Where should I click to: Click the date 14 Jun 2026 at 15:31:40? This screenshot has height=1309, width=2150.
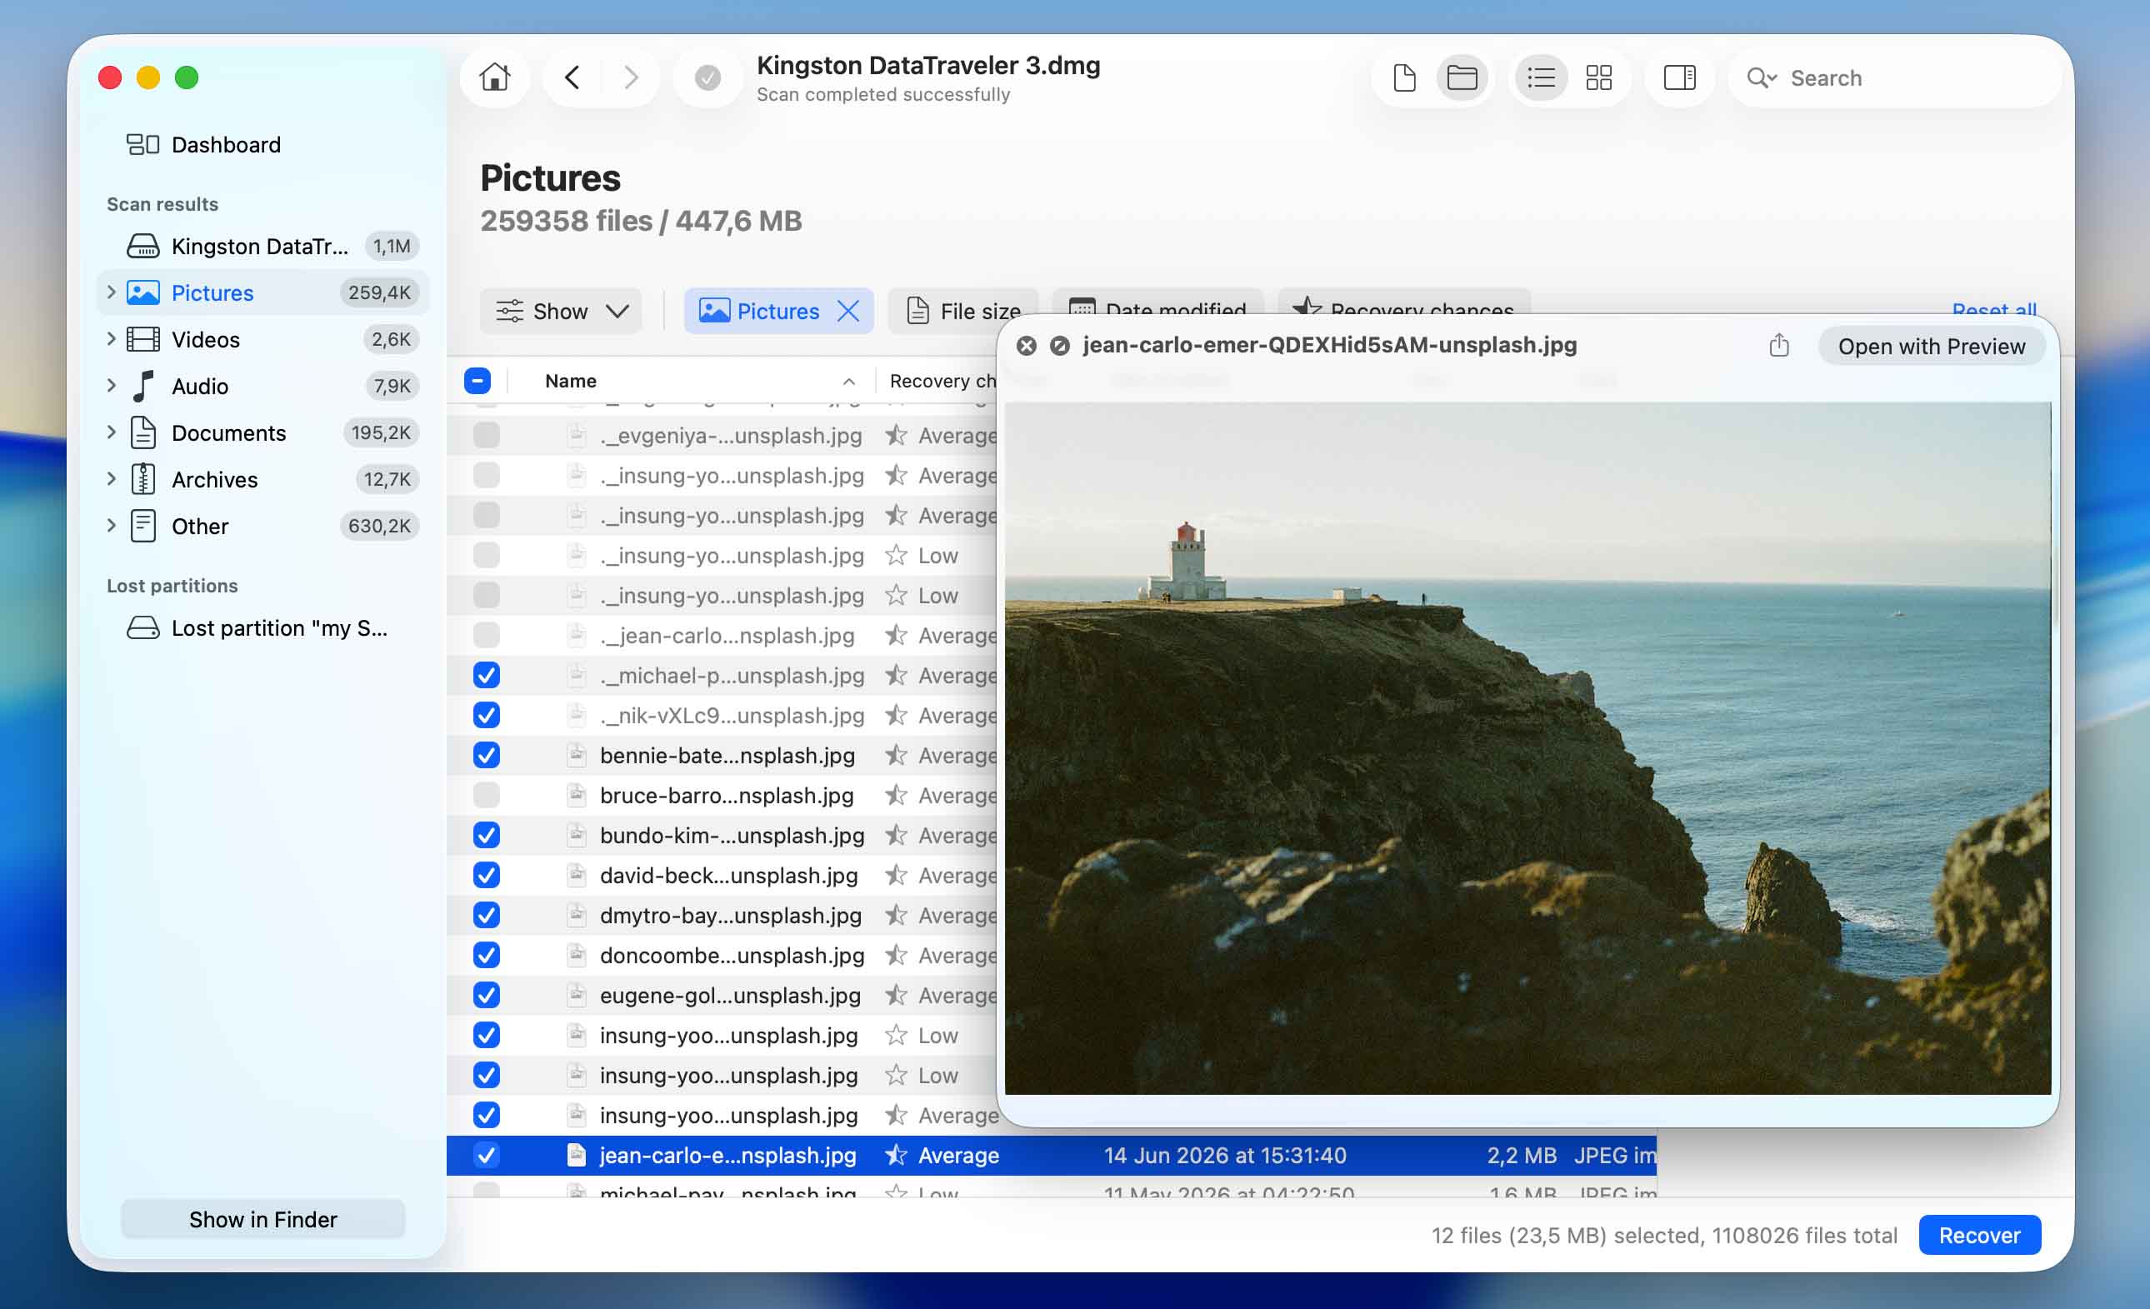coord(1224,1155)
